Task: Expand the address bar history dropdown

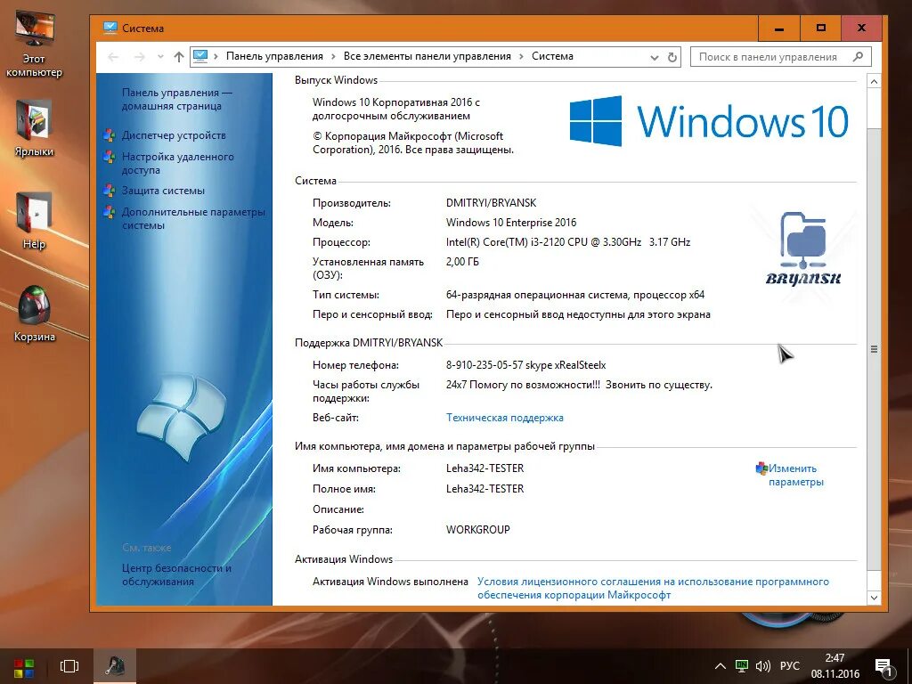Action: click(x=655, y=57)
